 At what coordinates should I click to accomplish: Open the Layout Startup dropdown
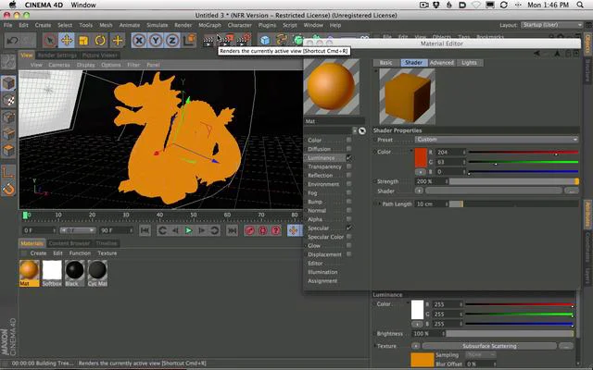pos(552,25)
